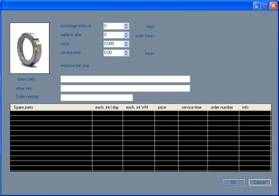
Task: Click the exchange interval label
Action: click(x=75, y=26)
